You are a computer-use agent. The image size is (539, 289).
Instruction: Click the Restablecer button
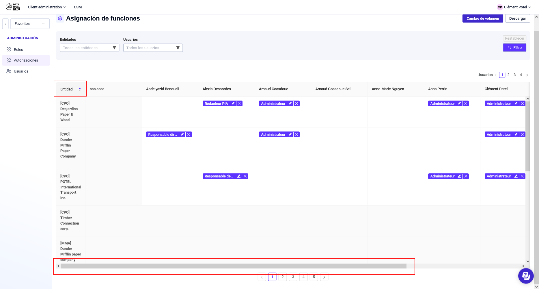(514, 38)
